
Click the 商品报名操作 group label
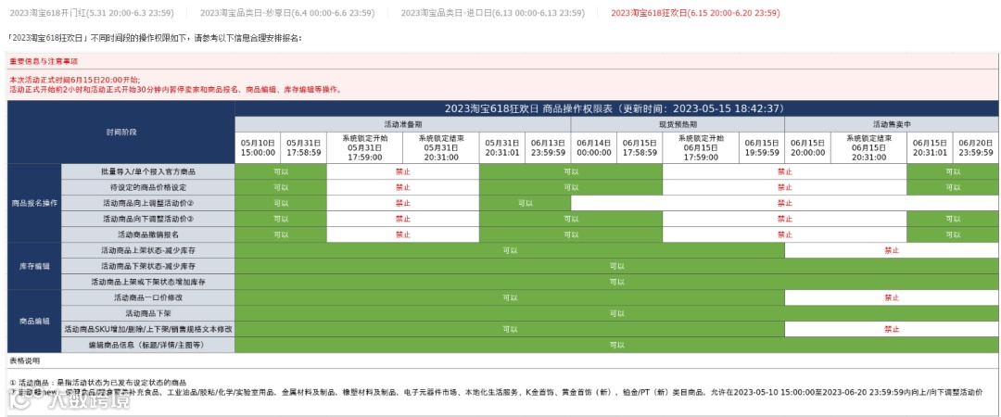tap(34, 203)
